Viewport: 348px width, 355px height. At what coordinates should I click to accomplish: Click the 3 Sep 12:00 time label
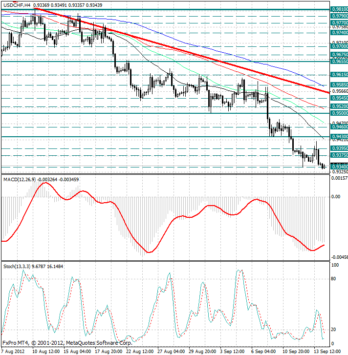232,352
